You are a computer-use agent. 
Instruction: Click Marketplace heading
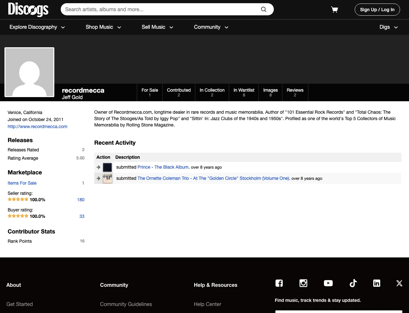(x=25, y=172)
